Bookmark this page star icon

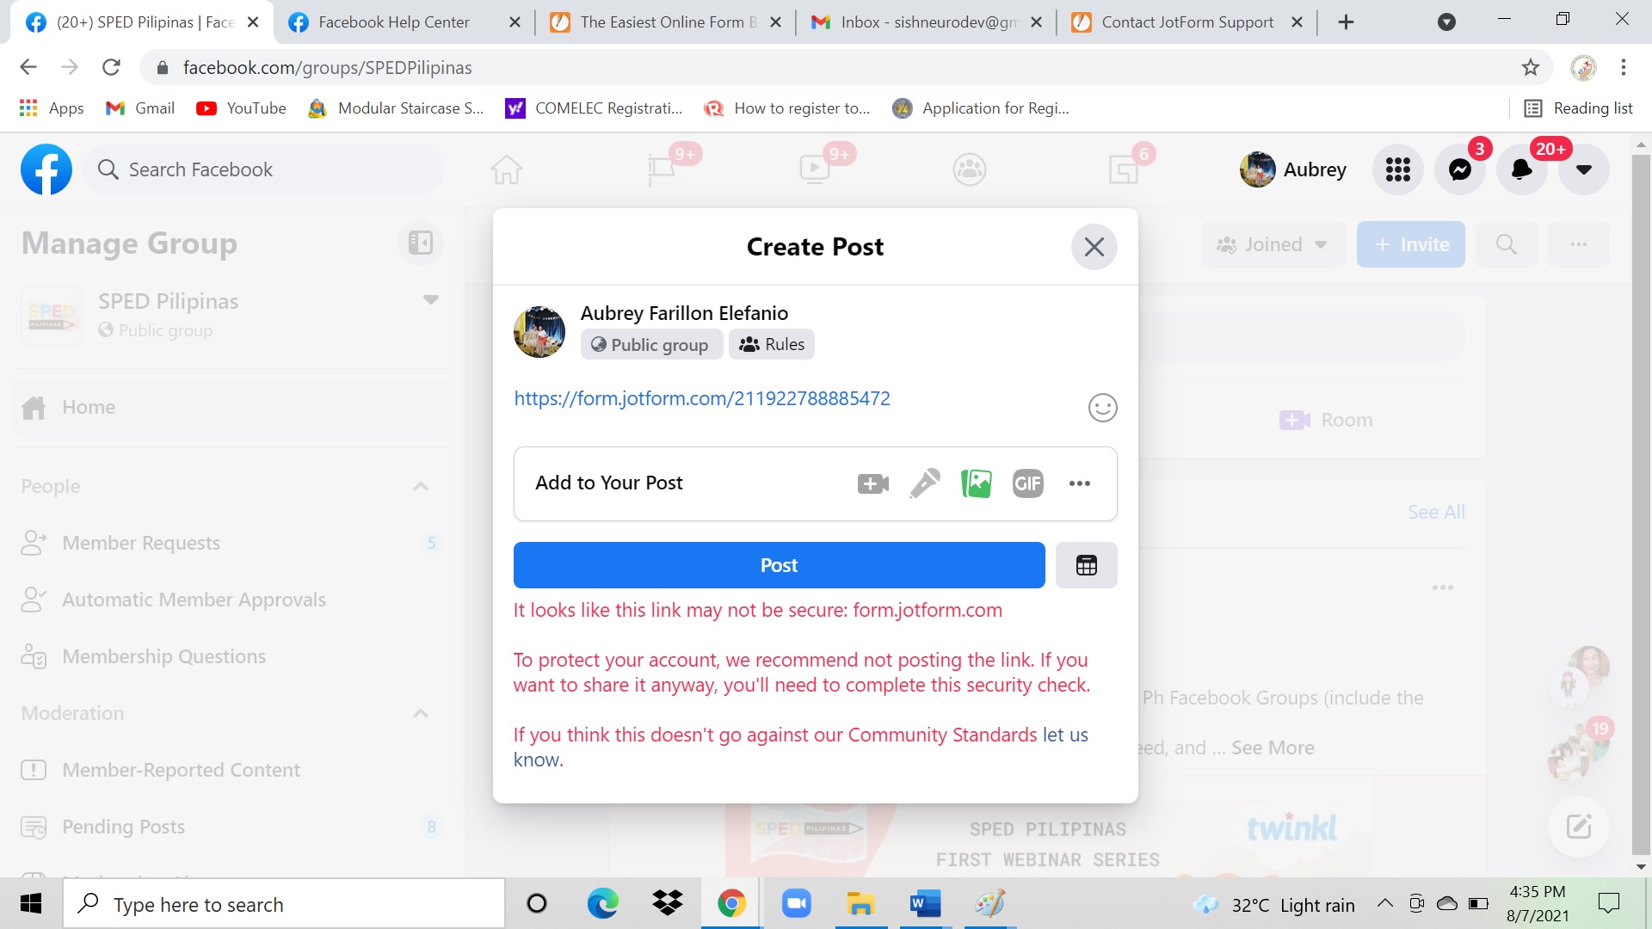1530,67
